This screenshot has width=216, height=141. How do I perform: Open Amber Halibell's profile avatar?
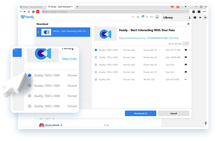(42, 125)
